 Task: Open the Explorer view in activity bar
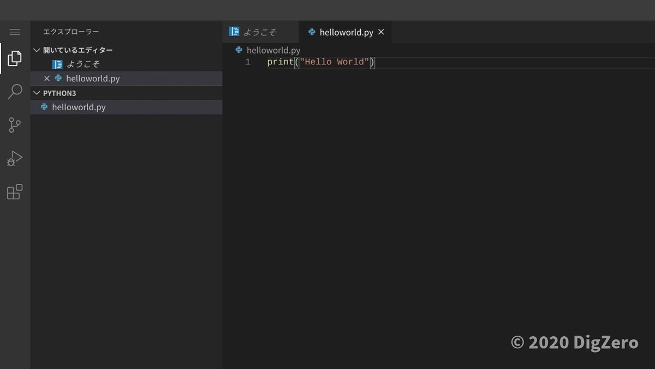click(x=15, y=58)
